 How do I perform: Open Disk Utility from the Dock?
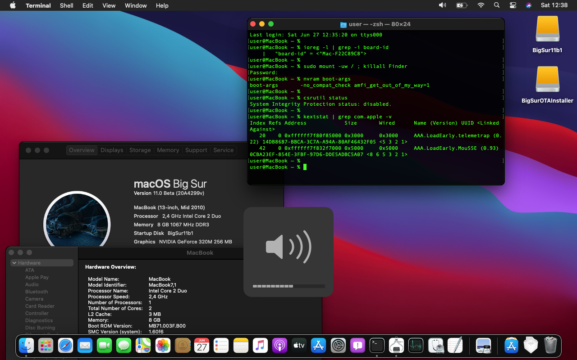pos(435,346)
